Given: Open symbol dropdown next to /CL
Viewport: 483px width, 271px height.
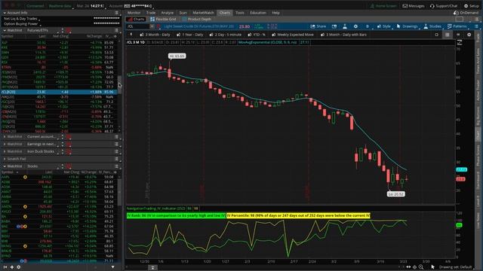Looking at the screenshot, I should 152,26.
